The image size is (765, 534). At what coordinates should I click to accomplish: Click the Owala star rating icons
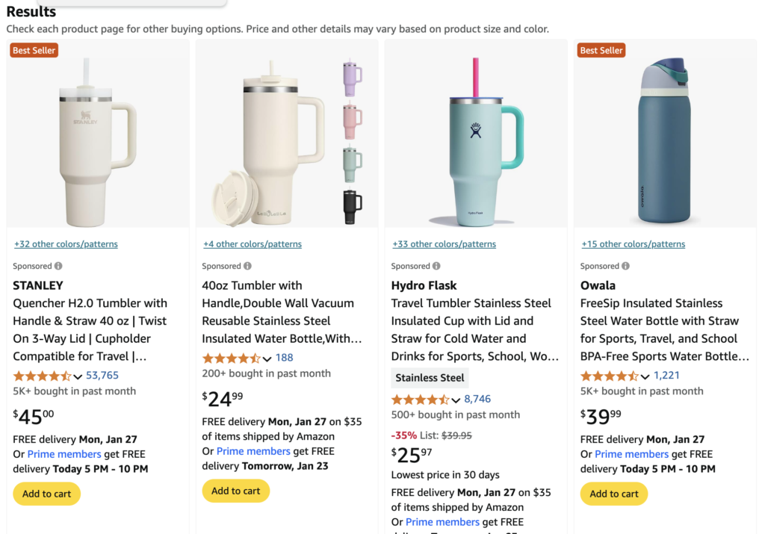(610, 376)
